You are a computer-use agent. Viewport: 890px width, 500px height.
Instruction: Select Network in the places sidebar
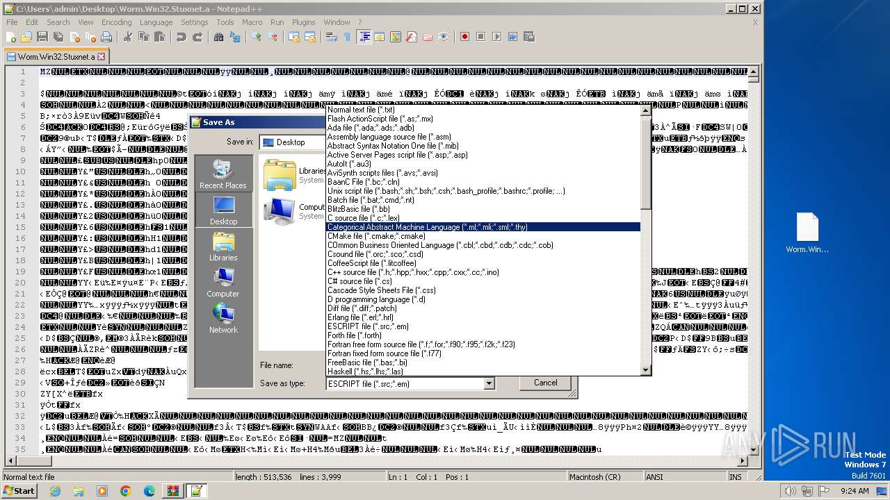pos(223,318)
